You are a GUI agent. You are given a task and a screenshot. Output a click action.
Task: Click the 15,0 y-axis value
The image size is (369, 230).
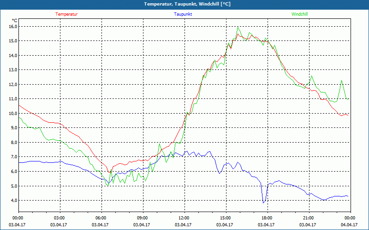pyautogui.click(x=13, y=41)
